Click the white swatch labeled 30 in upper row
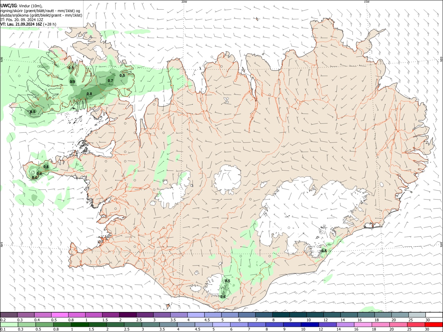This screenshot has width=443, height=332. point(434,315)
